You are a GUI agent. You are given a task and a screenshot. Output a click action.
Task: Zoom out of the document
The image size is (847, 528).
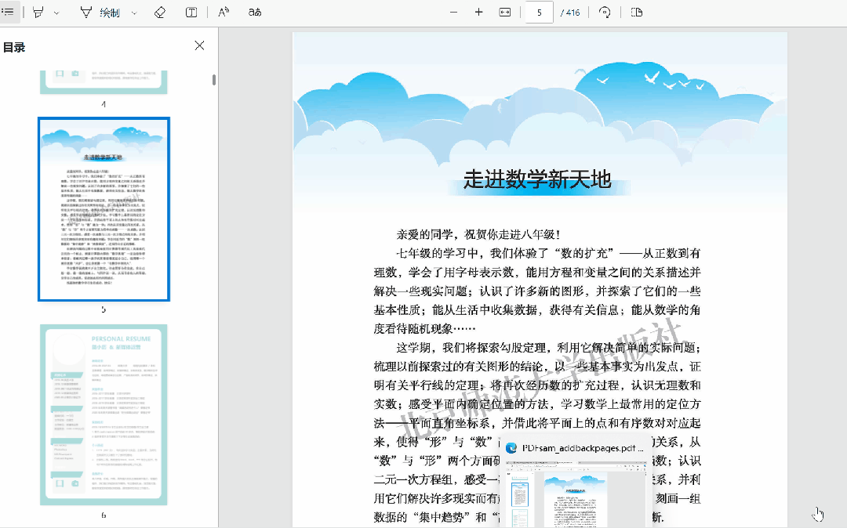(453, 12)
